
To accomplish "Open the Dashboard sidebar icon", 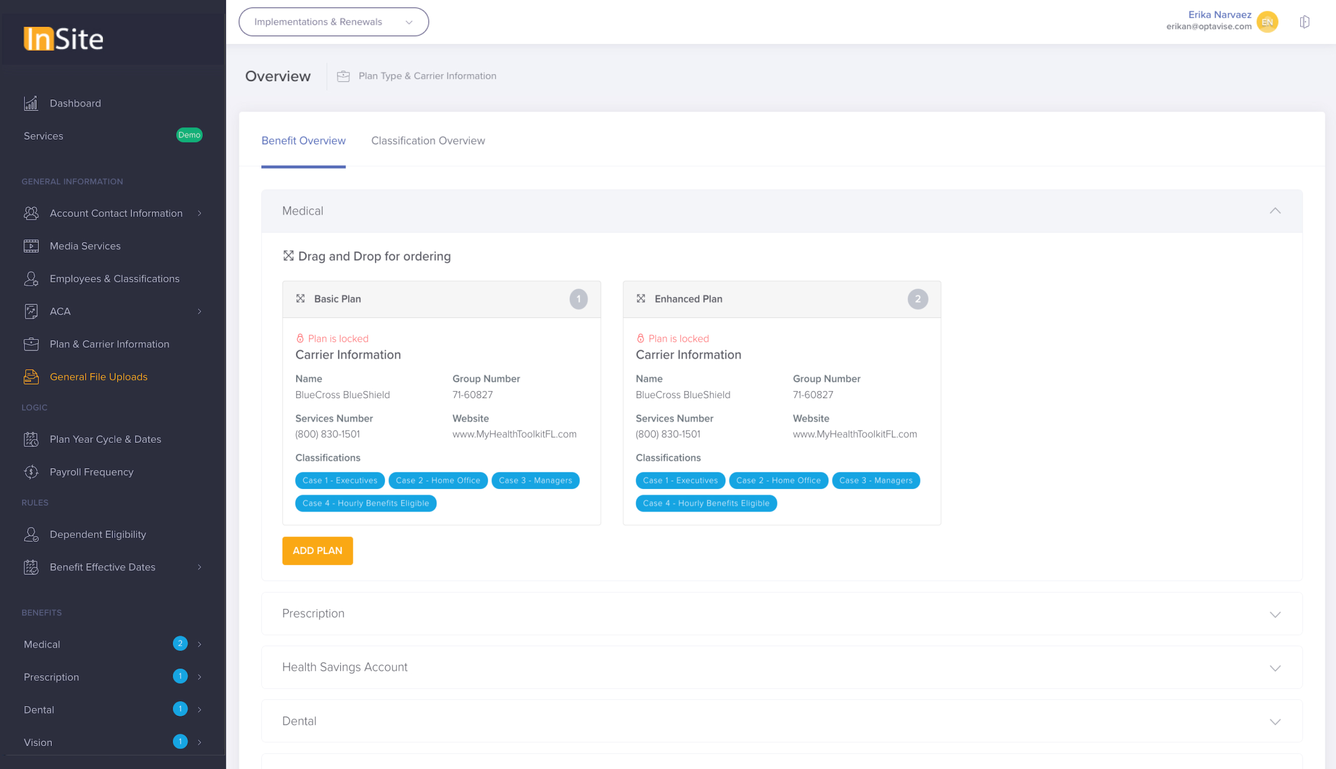I will click(x=32, y=103).
